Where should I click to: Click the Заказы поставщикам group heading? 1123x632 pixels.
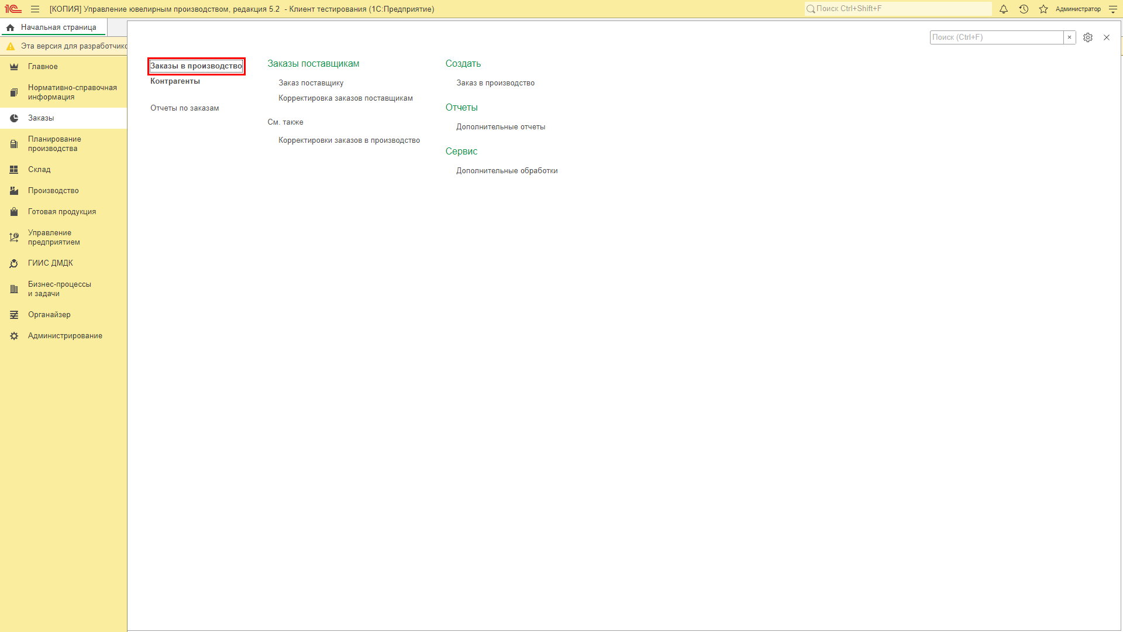coord(313,64)
